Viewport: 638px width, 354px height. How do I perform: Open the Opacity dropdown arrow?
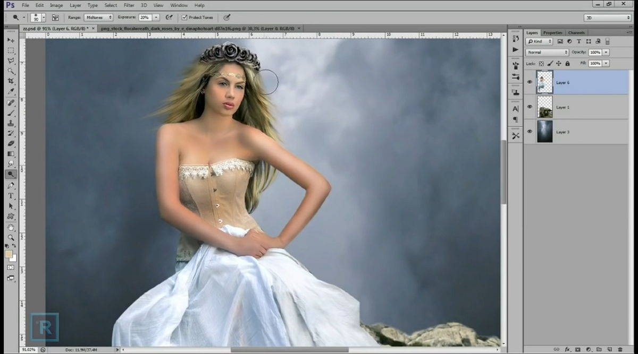pos(606,53)
